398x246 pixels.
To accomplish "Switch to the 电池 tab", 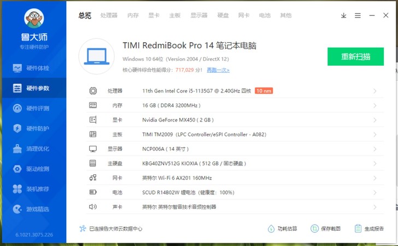I will coord(265,15).
